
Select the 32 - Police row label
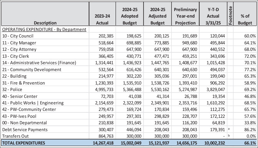12,89
